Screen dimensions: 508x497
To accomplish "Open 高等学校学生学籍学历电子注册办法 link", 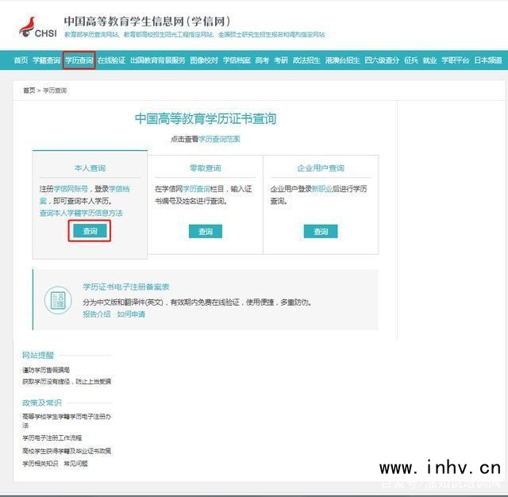I will coord(67,421).
